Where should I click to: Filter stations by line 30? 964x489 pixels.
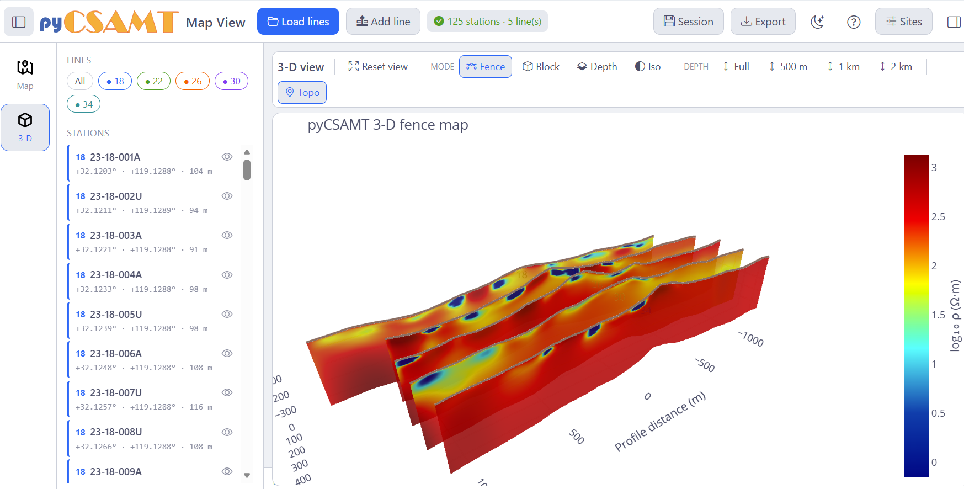231,81
